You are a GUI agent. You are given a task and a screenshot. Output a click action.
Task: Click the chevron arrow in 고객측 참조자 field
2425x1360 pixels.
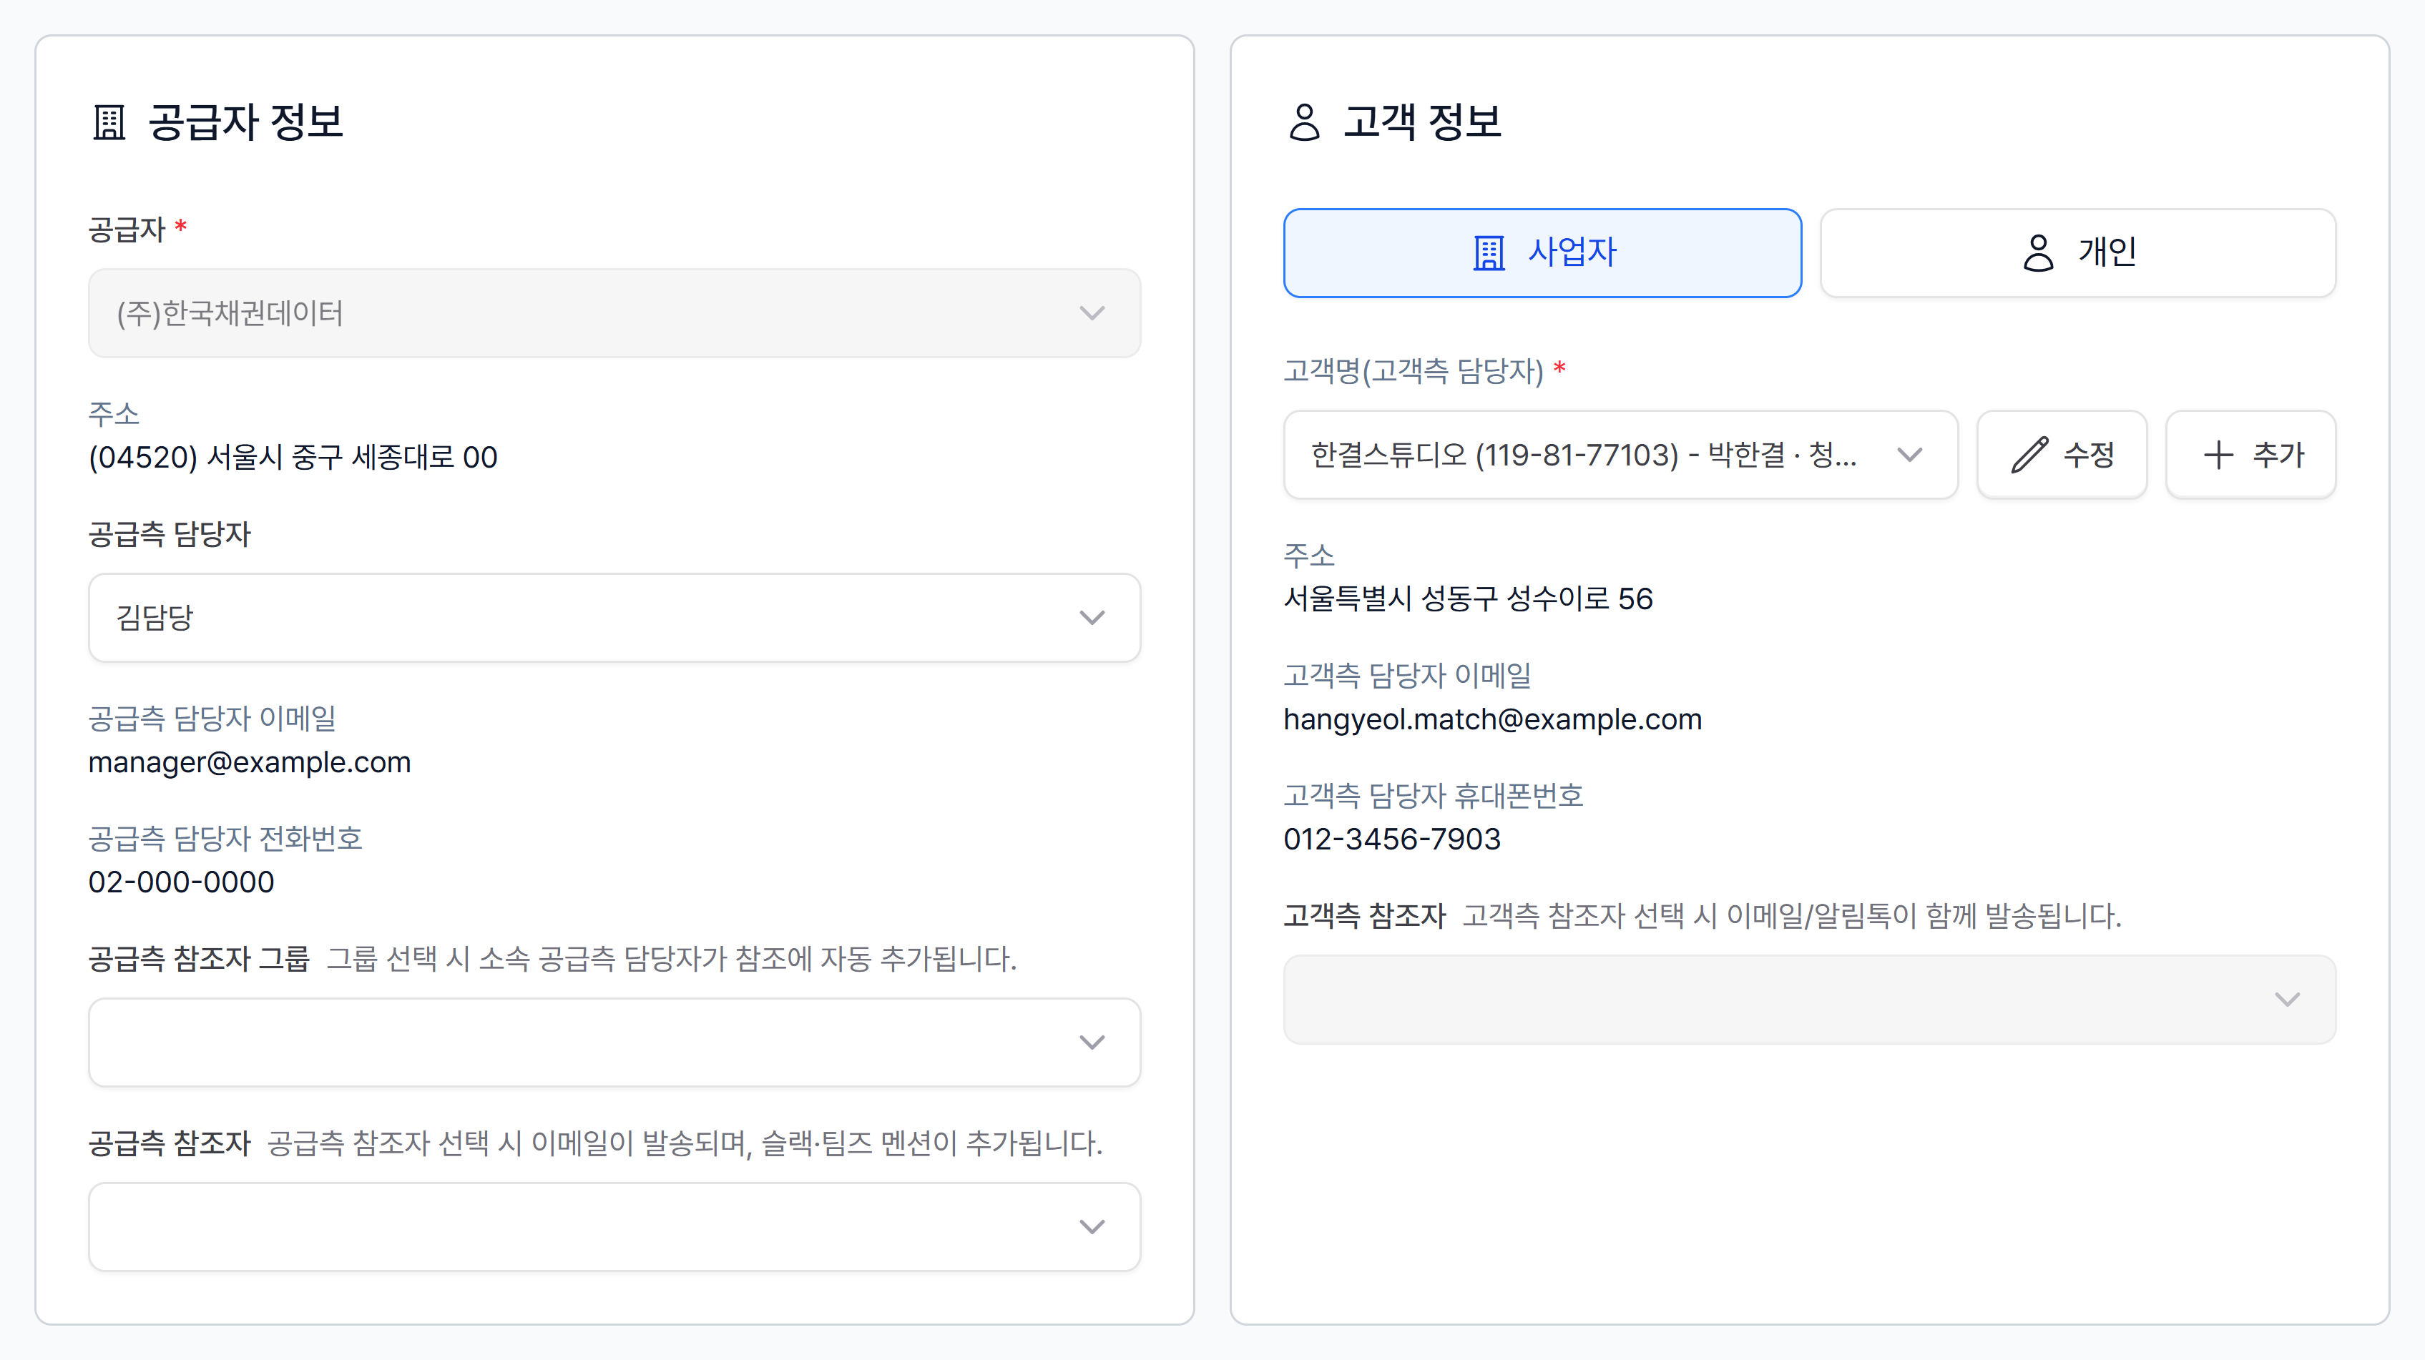pyautogui.click(x=2288, y=1000)
